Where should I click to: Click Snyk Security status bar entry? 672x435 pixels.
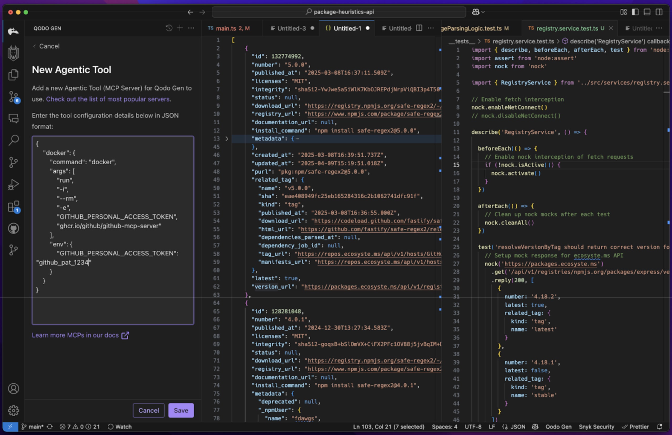596,427
